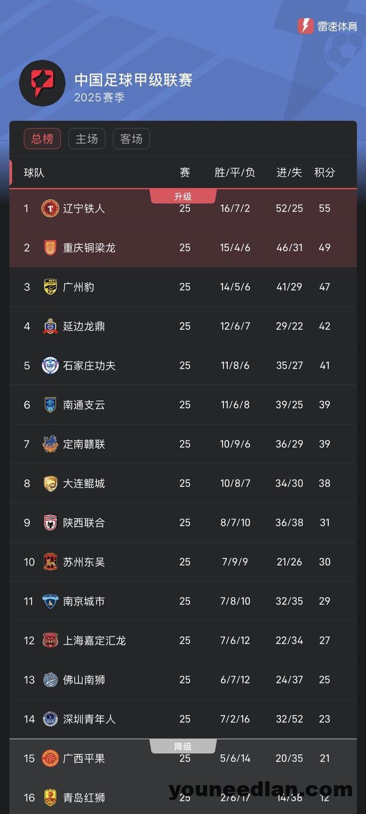The width and height of the screenshot is (366, 814).
Task: Click the 南通支云 team badge
Action: [50, 405]
